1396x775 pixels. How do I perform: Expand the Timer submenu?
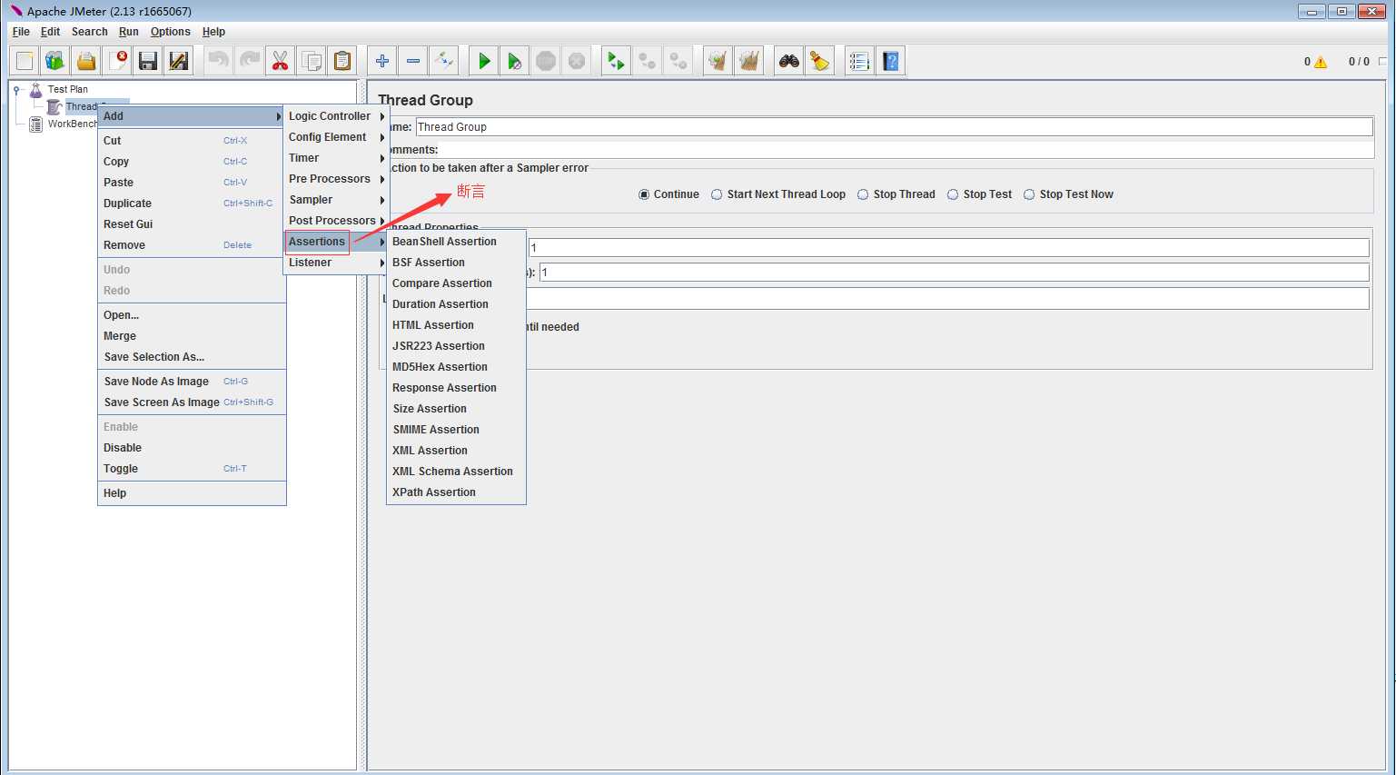click(336, 158)
